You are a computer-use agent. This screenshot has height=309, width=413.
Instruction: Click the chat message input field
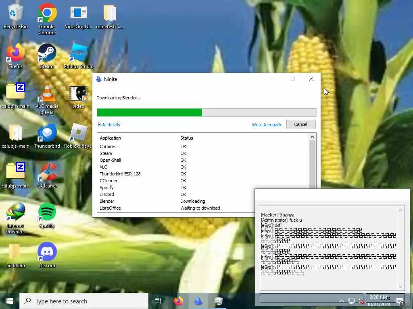pos(311,298)
